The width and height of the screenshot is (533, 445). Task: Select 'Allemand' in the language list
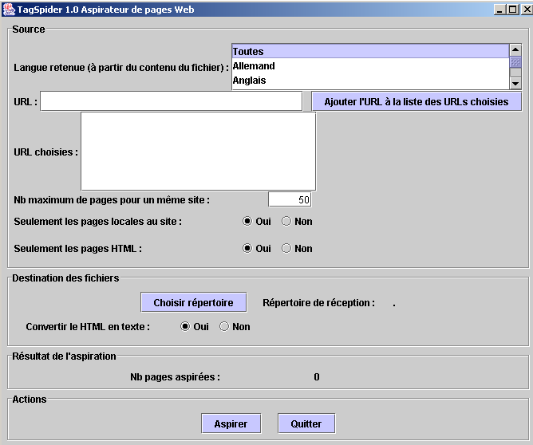coord(369,66)
